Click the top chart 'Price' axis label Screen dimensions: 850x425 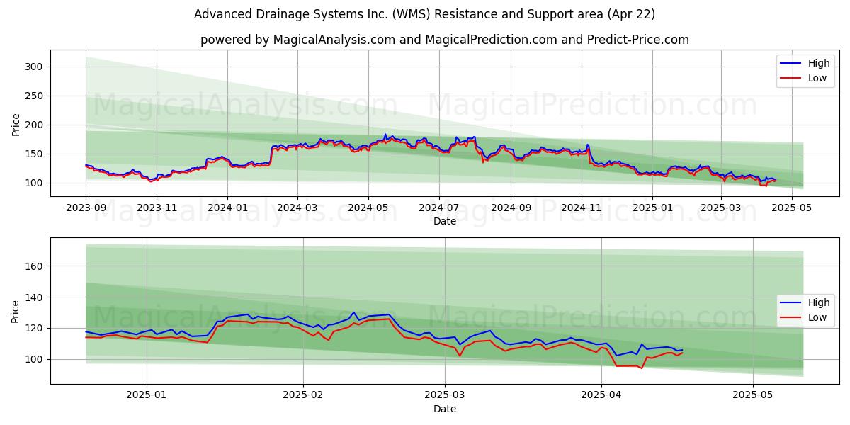click(x=16, y=124)
